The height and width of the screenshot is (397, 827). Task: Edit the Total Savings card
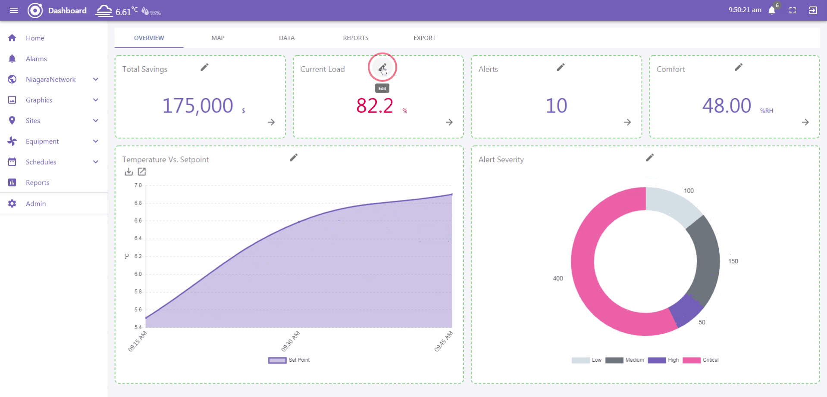[204, 67]
